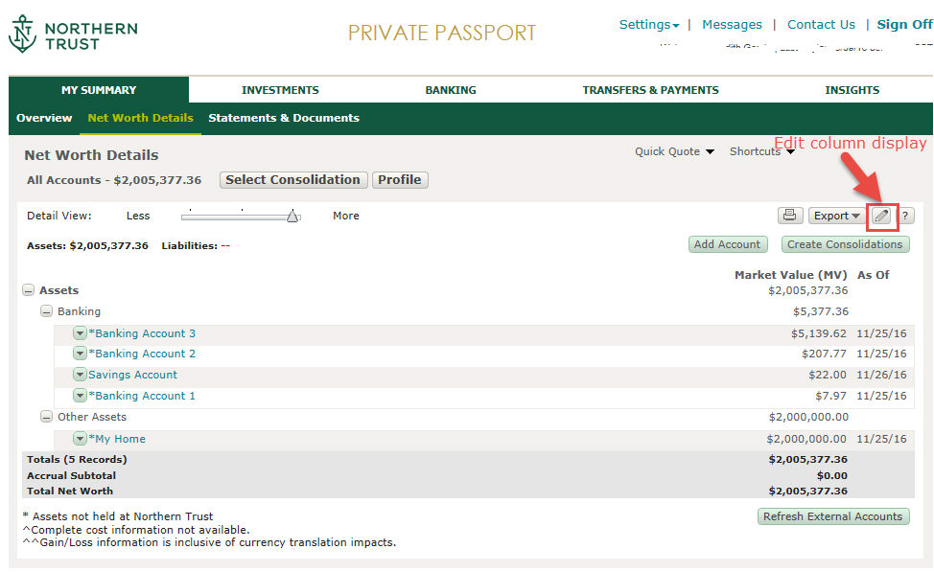
Task: Open the Settings dropdown
Action: tap(648, 24)
